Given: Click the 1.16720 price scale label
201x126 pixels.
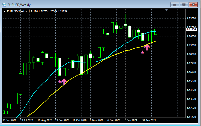Looking at the screenshot, I should pyautogui.click(x=191, y=72).
